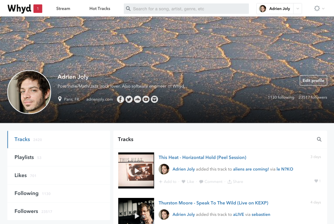Click the search field for songs and artists
334x224 pixels.
[186, 9]
